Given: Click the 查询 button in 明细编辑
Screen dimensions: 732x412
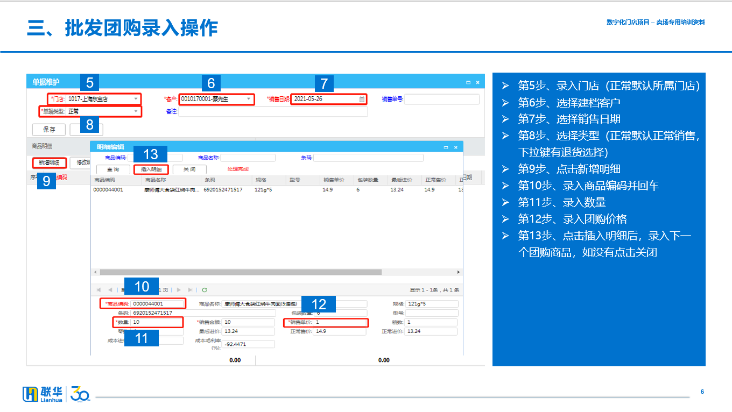Looking at the screenshot, I should click(113, 169).
